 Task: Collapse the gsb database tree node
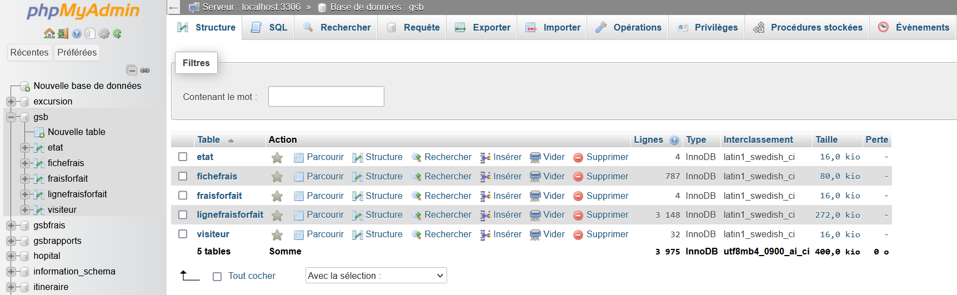pos(11,117)
